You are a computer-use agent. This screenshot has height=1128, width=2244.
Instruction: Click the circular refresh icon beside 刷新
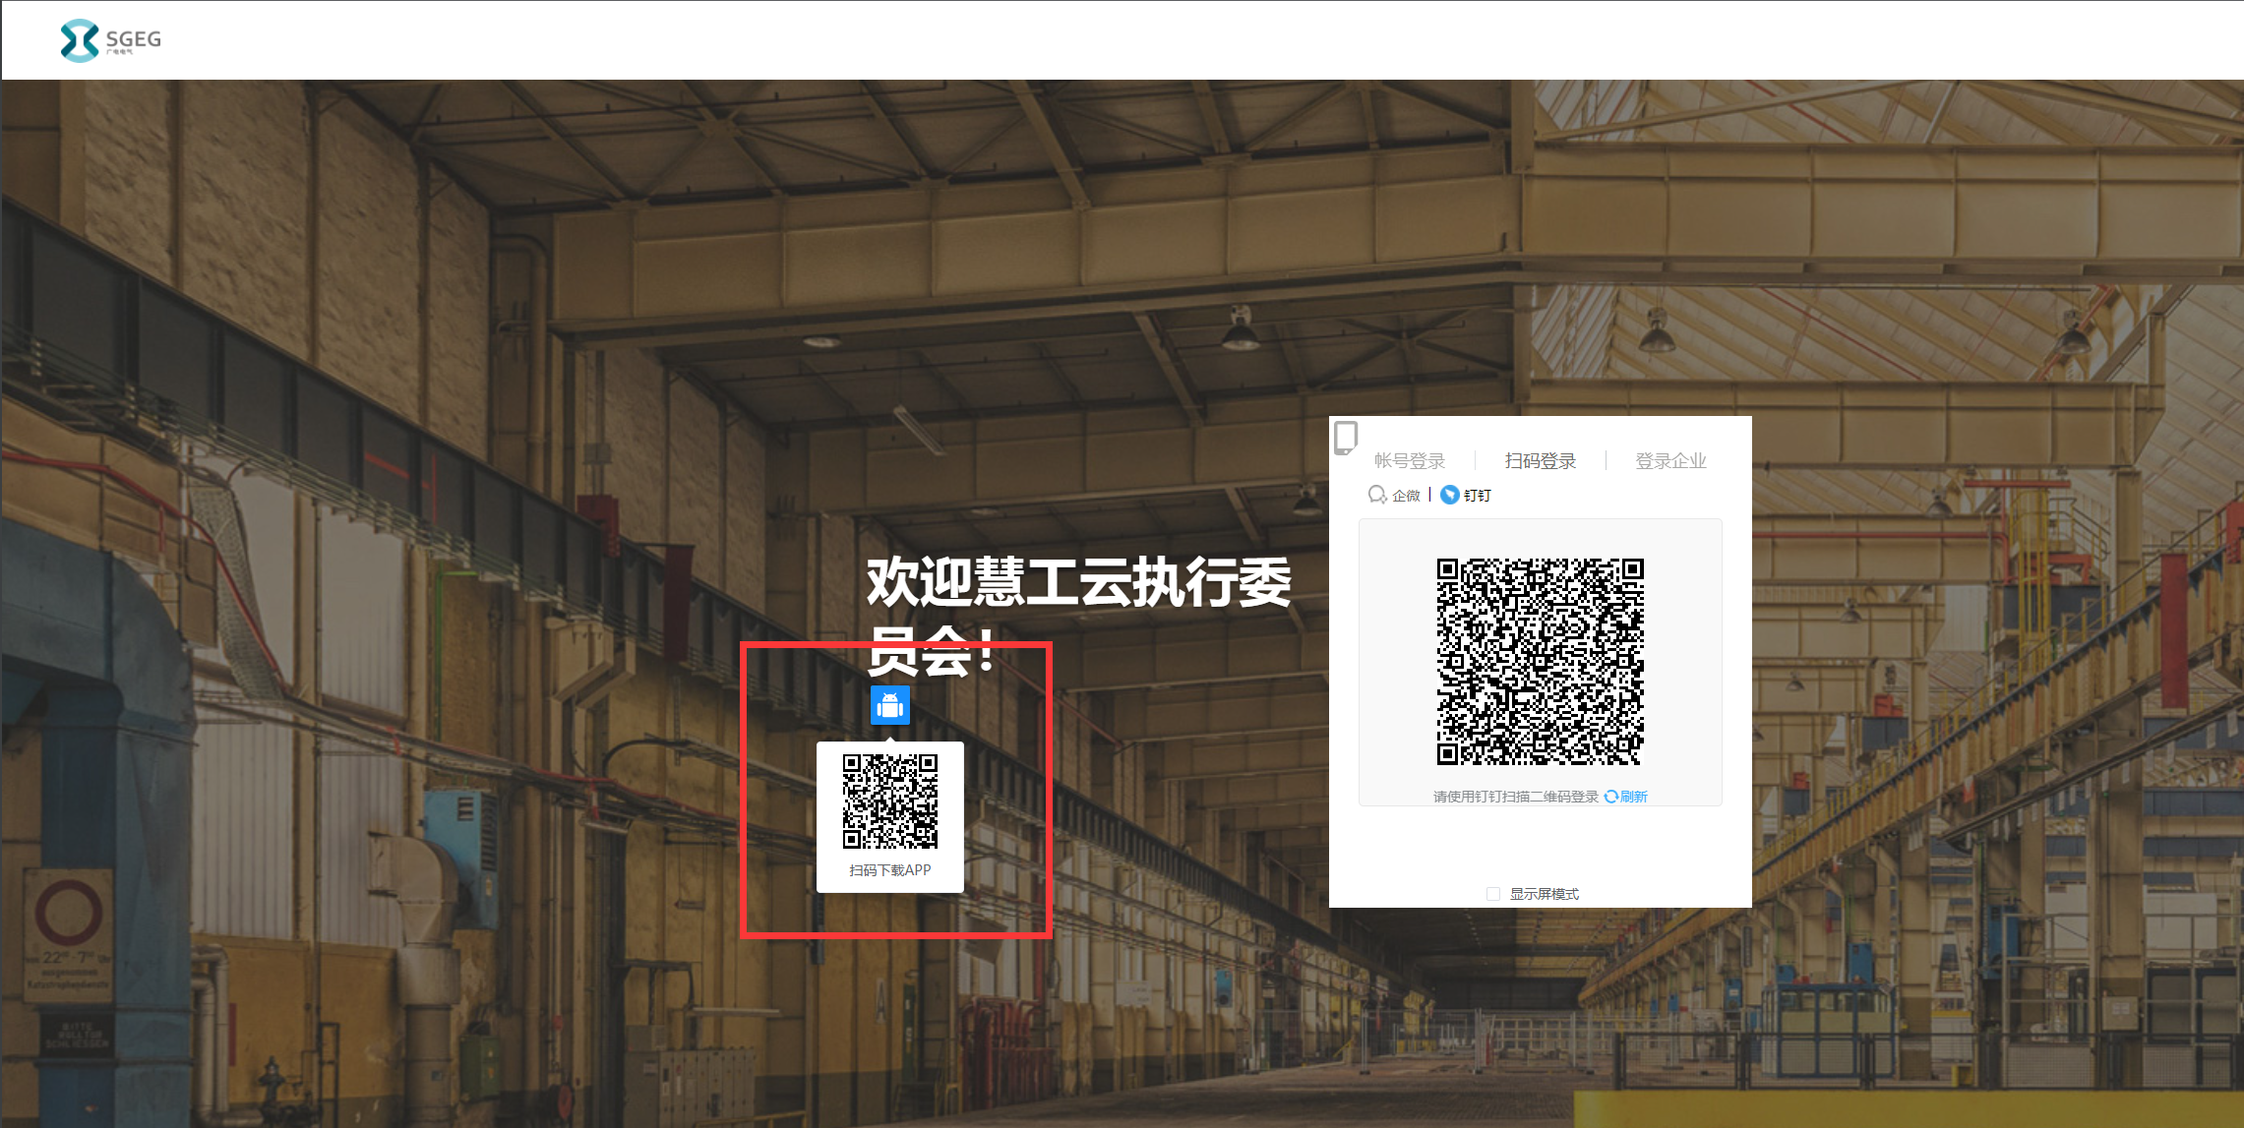(x=1609, y=797)
